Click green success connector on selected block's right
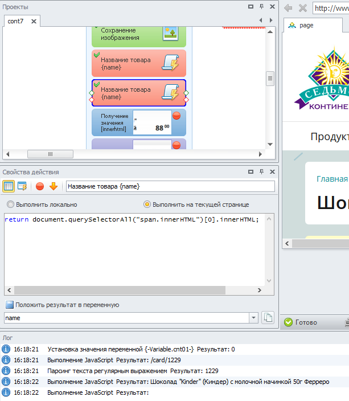 click(186, 93)
